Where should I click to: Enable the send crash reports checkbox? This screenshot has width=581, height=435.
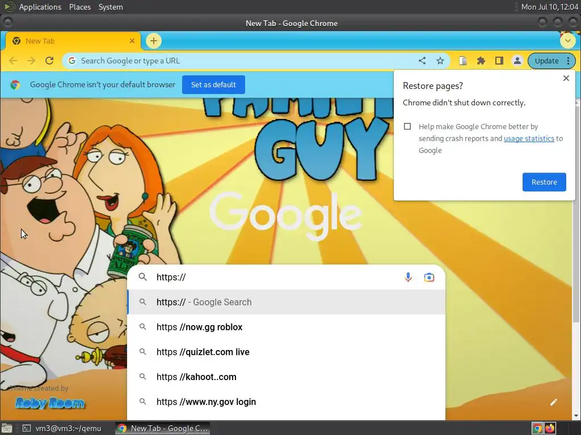click(x=407, y=126)
